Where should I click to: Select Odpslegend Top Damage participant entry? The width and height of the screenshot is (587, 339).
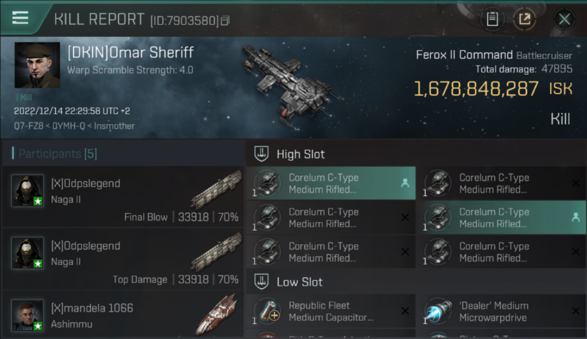(x=123, y=259)
